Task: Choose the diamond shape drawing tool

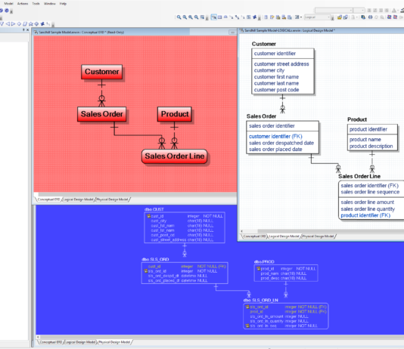Action: point(19,24)
